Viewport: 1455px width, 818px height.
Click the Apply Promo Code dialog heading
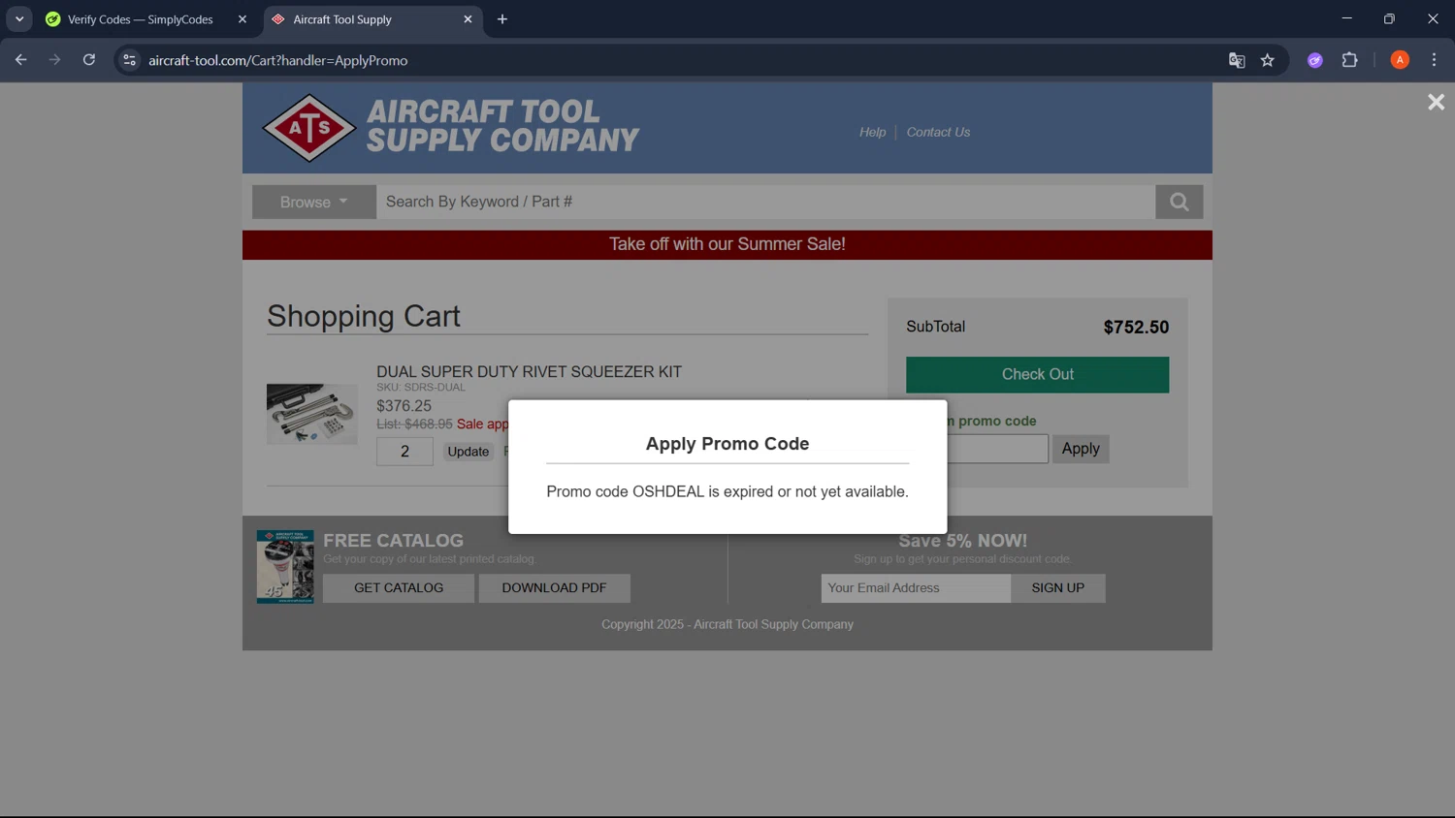coord(727,444)
